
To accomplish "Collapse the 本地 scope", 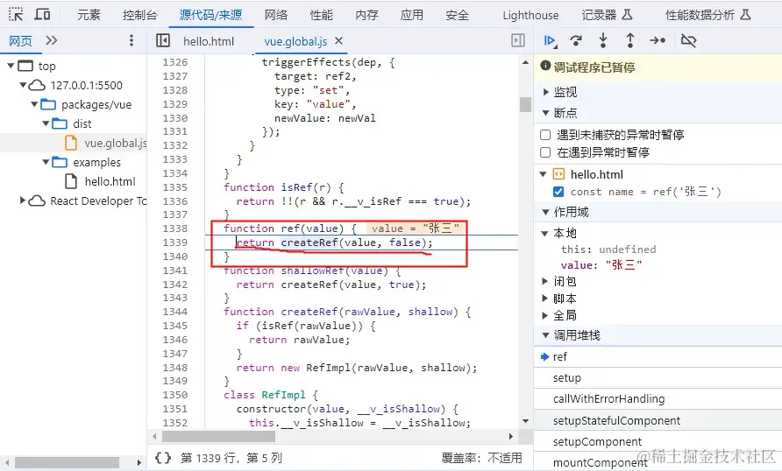I will (545, 234).
